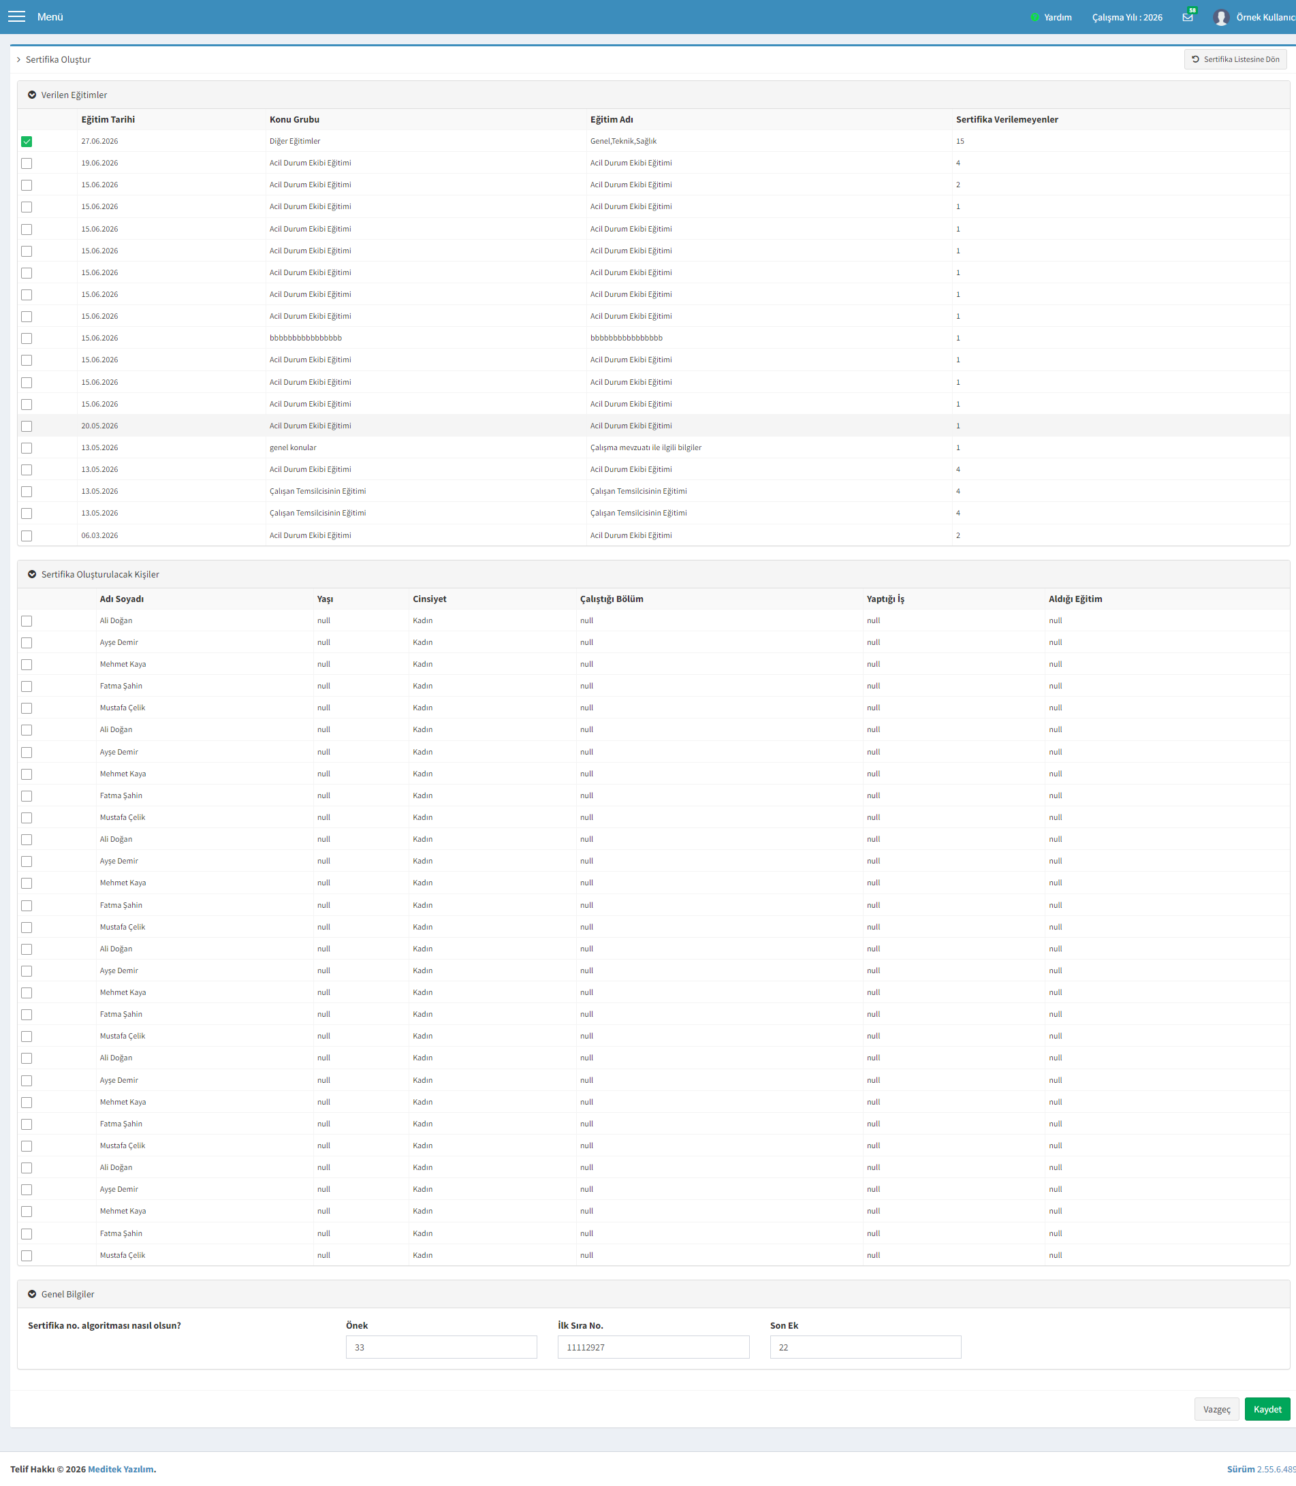
Task: Click the Önek input field
Action: 441,1347
